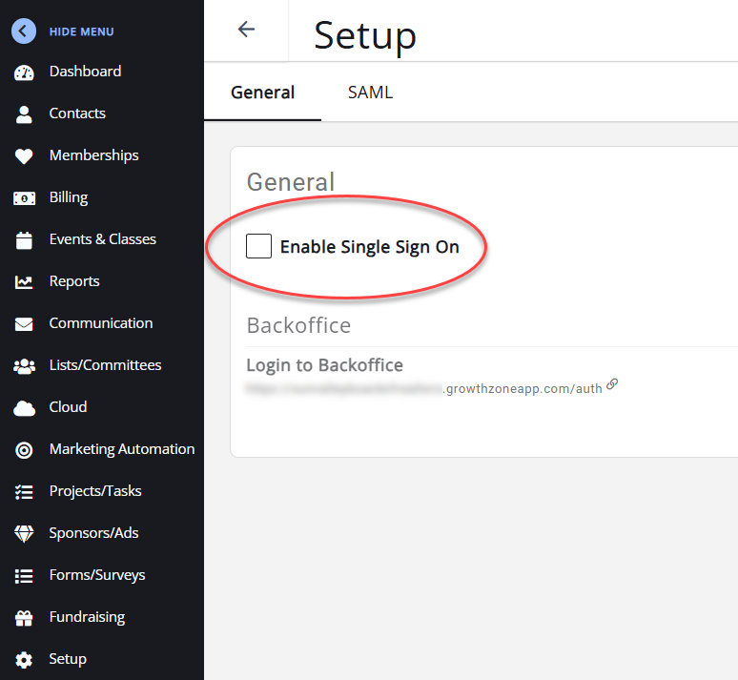
Task: Go back using the arrow button
Action: [246, 30]
